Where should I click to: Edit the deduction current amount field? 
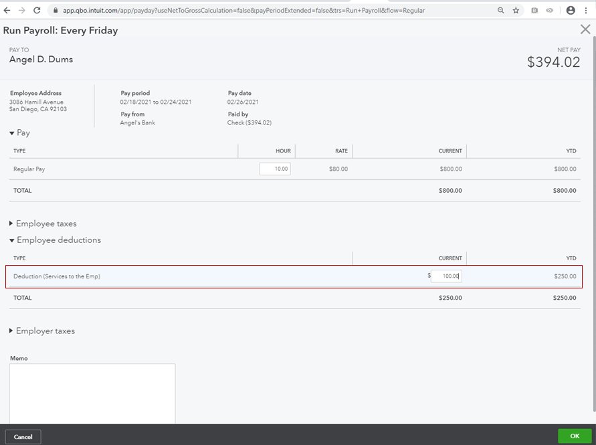[x=446, y=276]
